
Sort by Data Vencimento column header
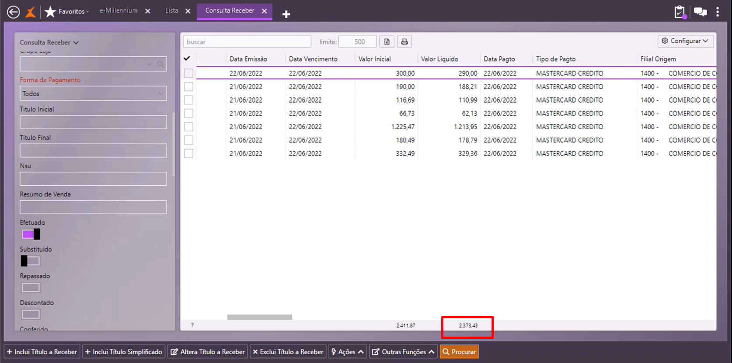313,59
